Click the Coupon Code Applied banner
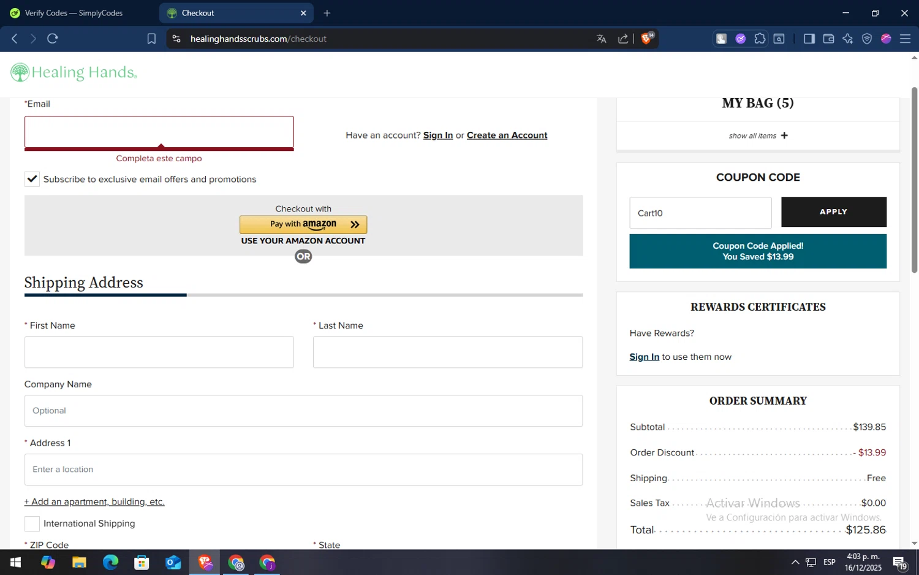Screen dimensions: 919x575 pyautogui.click(x=758, y=251)
